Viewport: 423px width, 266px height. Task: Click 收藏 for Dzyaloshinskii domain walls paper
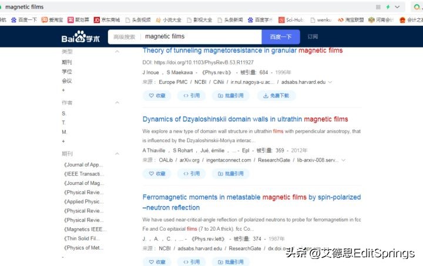pos(157,174)
